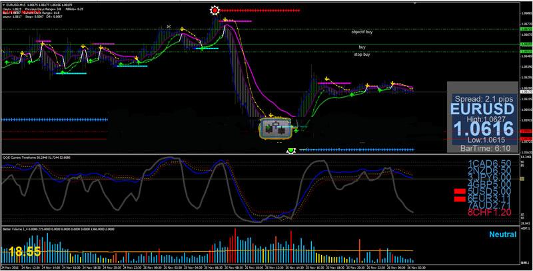The height and width of the screenshot is (271, 533).
Task: Click the Neutral volume status label
Action: pyautogui.click(x=503, y=234)
